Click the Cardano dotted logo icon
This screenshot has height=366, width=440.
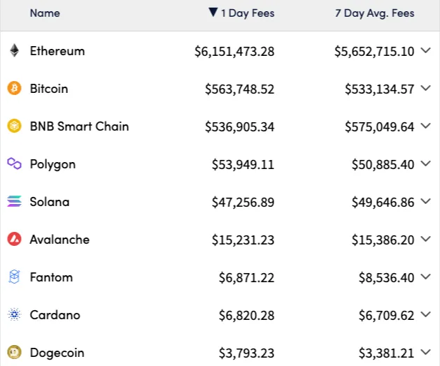point(14,314)
